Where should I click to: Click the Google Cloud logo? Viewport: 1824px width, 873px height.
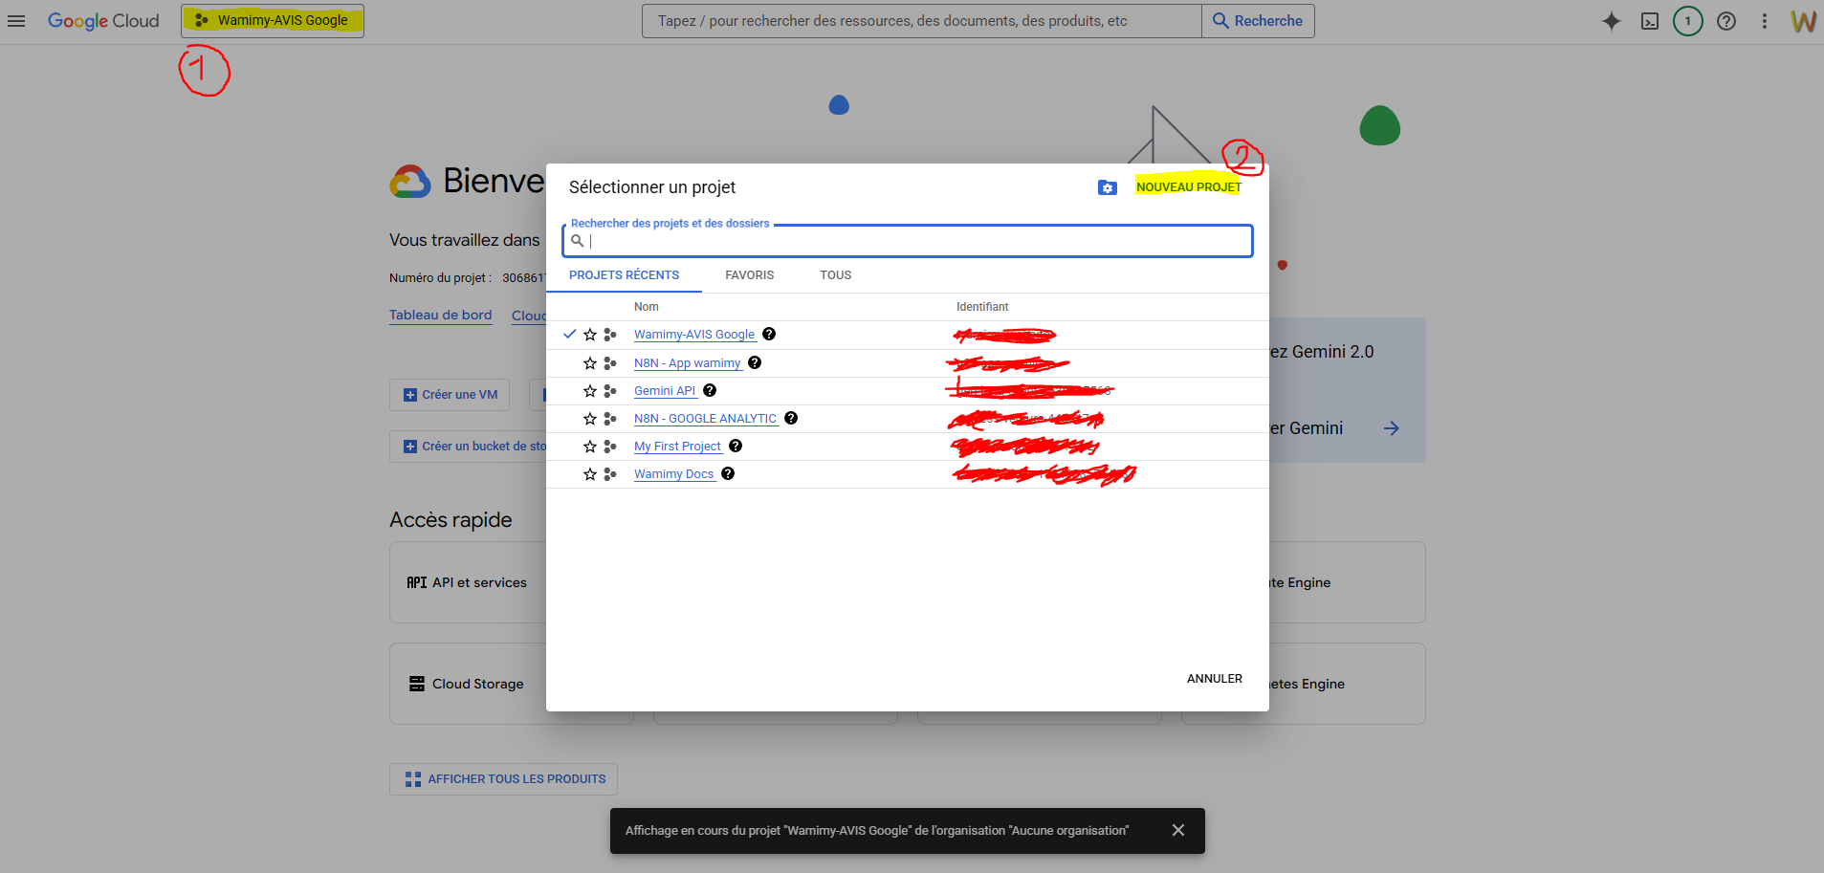pyautogui.click(x=103, y=21)
